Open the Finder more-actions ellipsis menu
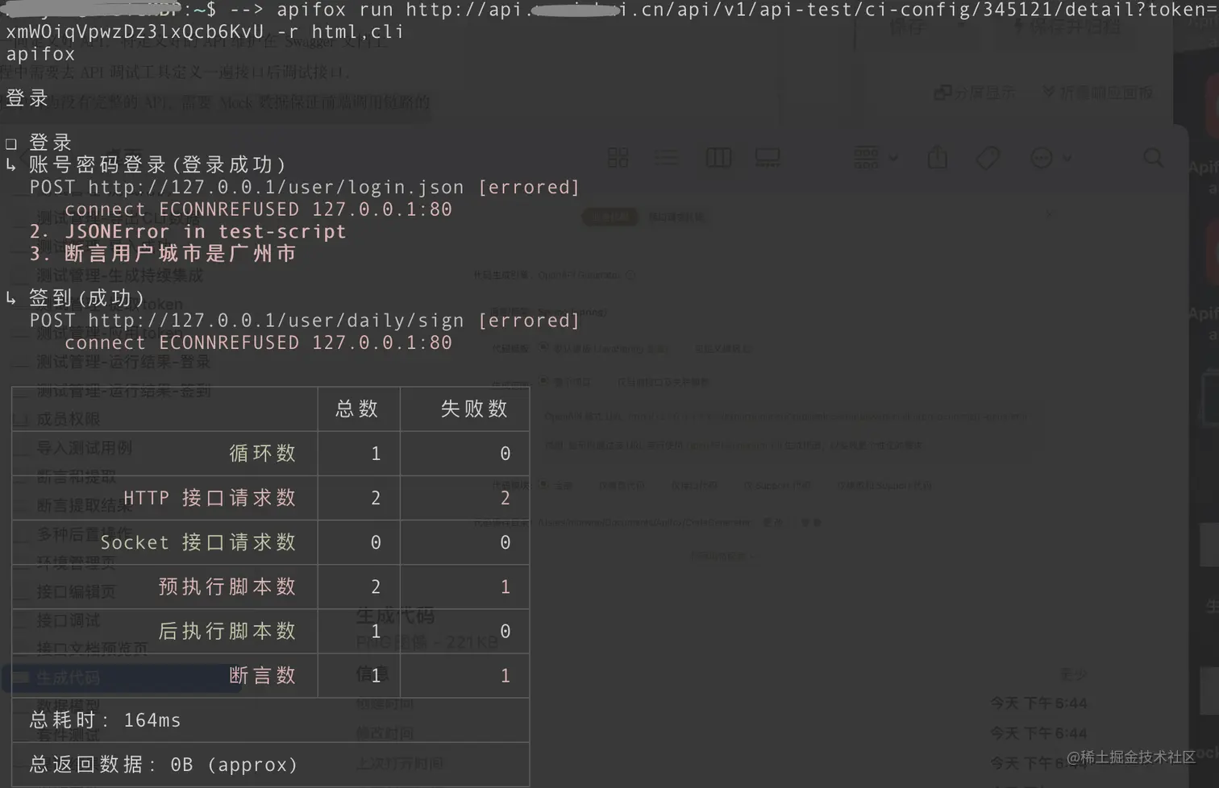 1051,158
